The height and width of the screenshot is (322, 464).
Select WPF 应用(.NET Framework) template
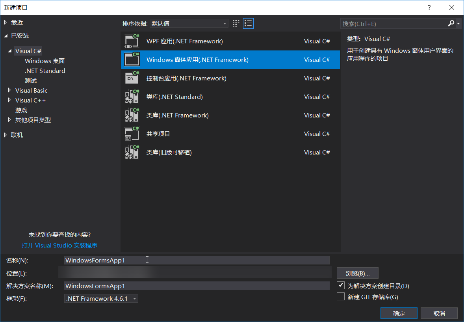pyautogui.click(x=230, y=41)
